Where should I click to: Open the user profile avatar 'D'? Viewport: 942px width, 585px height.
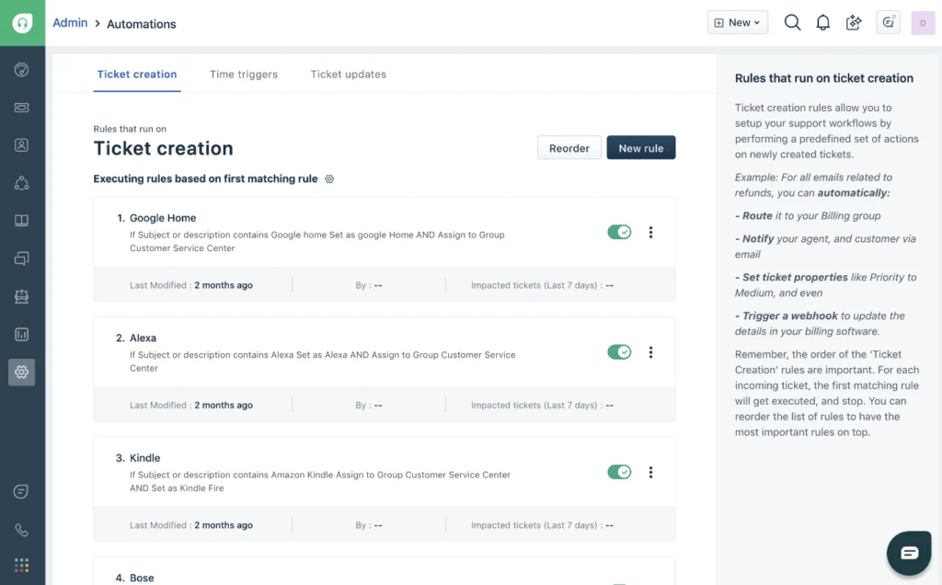coord(923,23)
